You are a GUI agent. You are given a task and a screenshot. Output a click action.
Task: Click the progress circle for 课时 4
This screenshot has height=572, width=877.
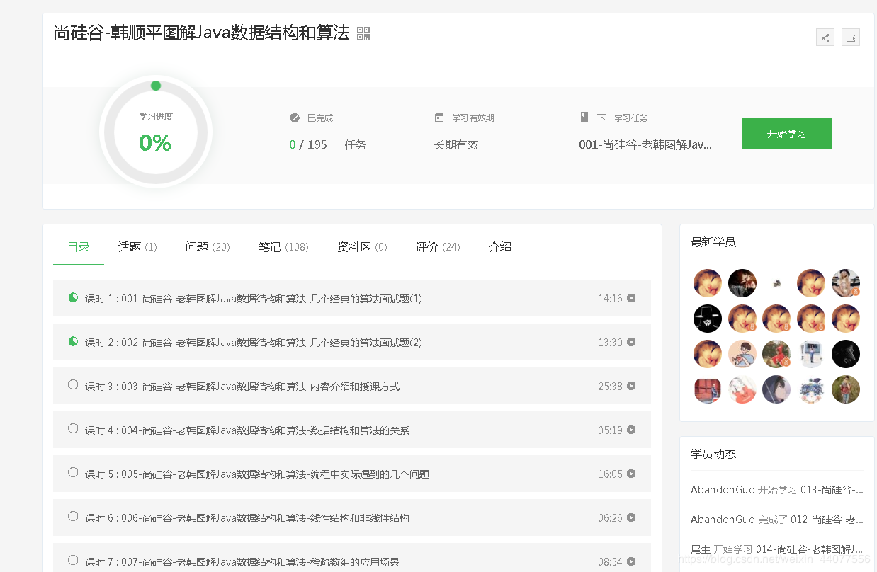72,430
